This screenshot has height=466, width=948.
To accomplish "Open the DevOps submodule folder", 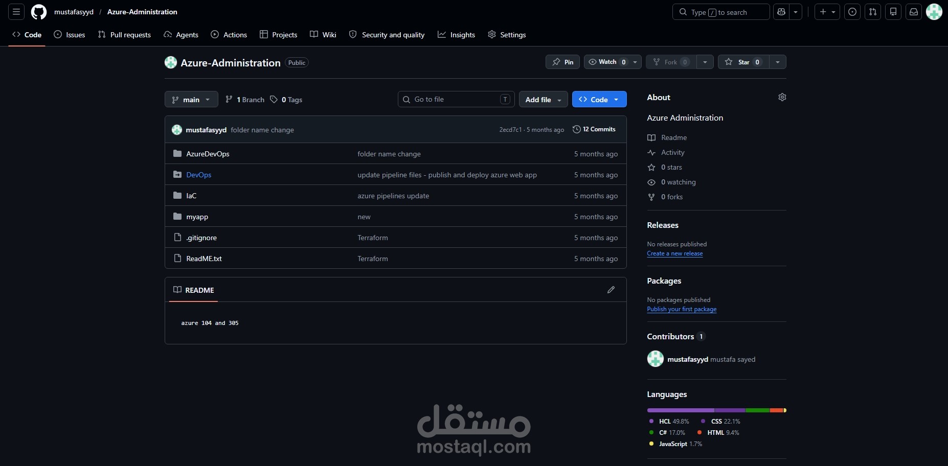I will [198, 175].
